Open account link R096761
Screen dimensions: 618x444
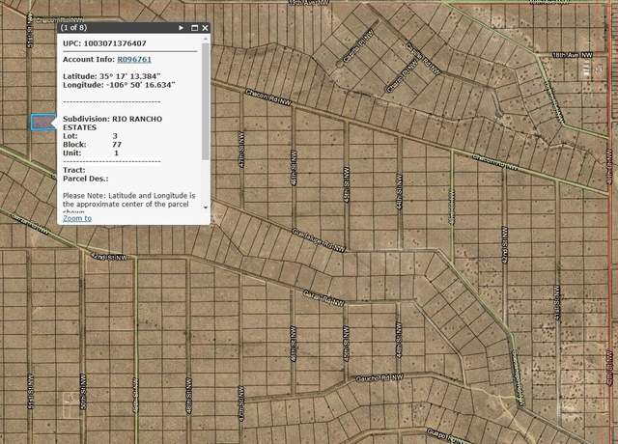click(x=134, y=59)
